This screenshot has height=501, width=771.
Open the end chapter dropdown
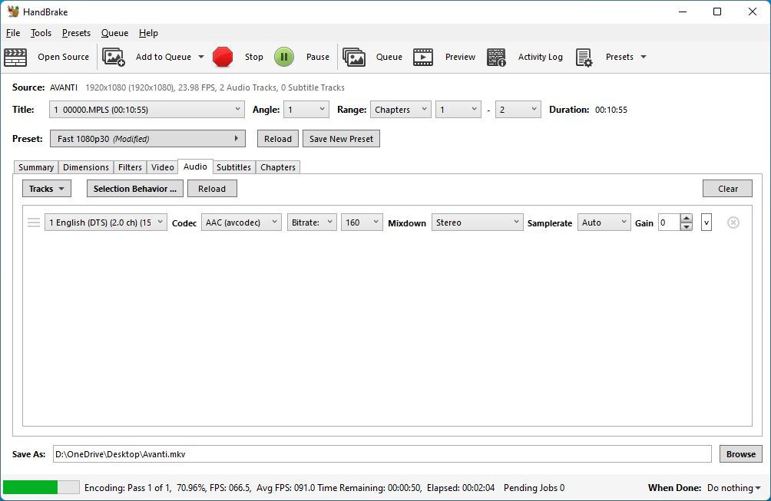coord(518,110)
